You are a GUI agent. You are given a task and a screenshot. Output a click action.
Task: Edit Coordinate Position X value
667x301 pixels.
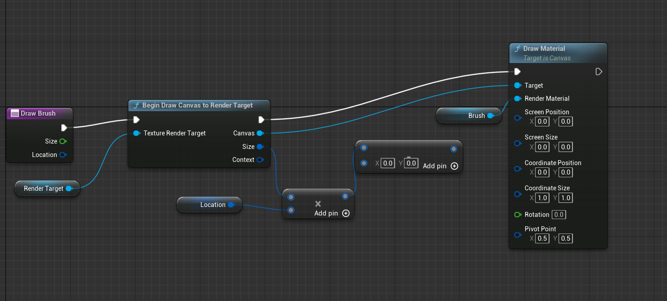point(543,172)
